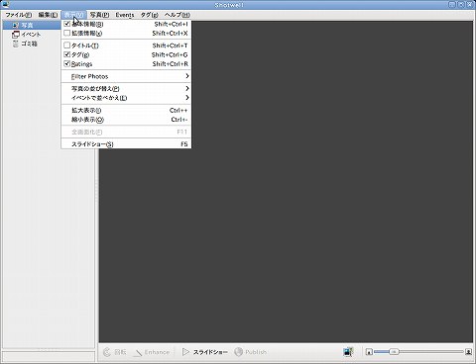476x364 pixels.
Task: Click the Publish globe icon
Action: pos(238,352)
